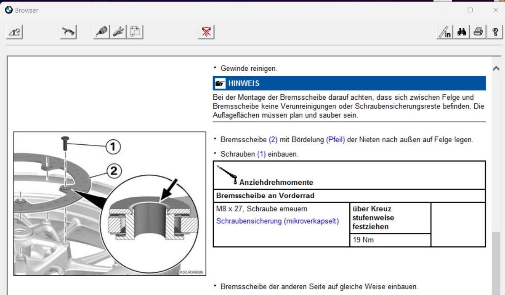505x295 pixels.
Task: Click the vertical scrollbar thumb
Action: point(496,263)
